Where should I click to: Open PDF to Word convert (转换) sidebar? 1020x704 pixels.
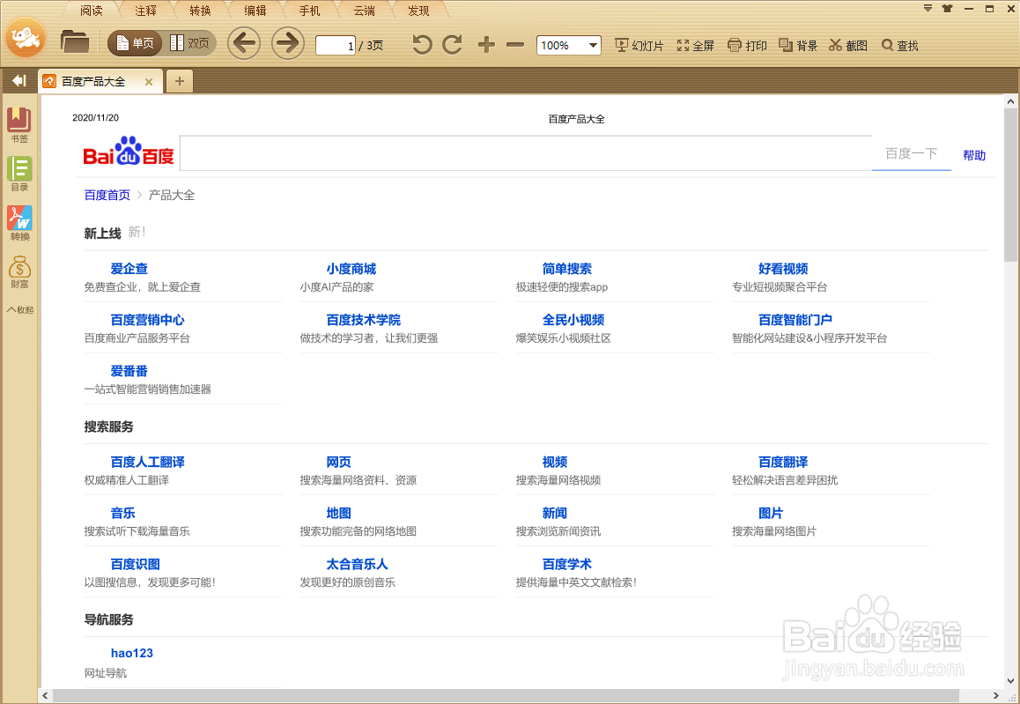coord(19,223)
